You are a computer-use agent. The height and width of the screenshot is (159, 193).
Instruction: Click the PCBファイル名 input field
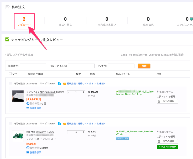click(81, 66)
